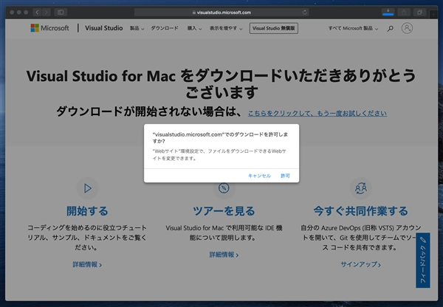This screenshot has width=443, height=307.
Task: Click the Safari forward arrow button
Action: 47,13
